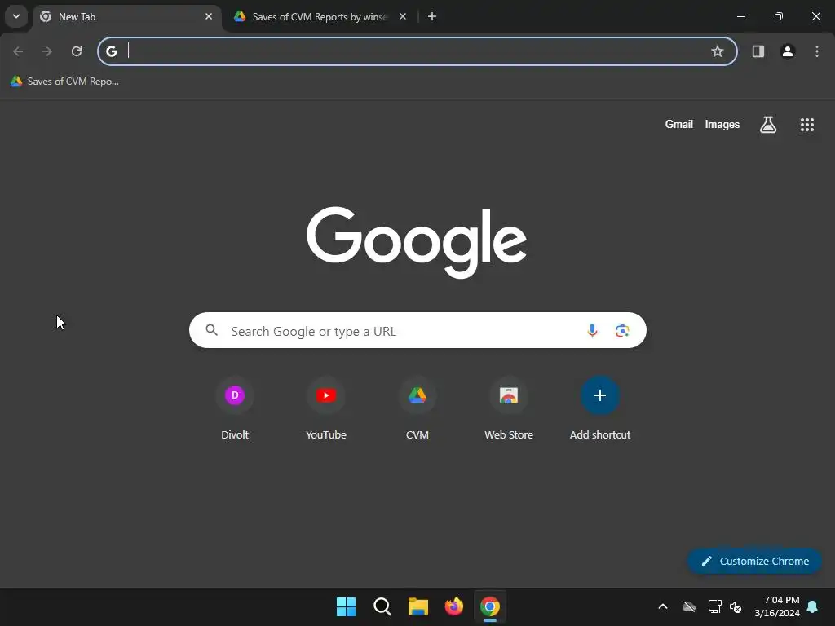The height and width of the screenshot is (626, 835).
Task: Click the Google logo
Action: [417, 242]
